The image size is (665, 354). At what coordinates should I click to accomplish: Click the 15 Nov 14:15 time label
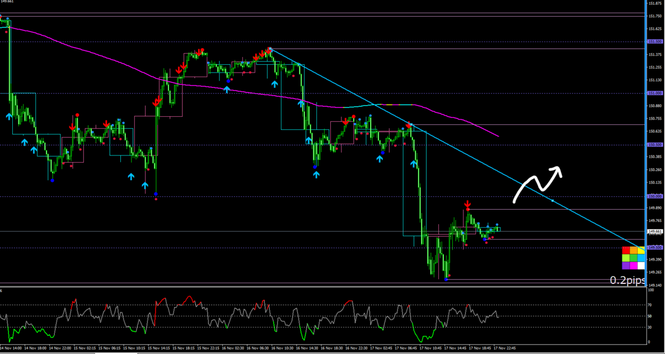[x=159, y=348]
